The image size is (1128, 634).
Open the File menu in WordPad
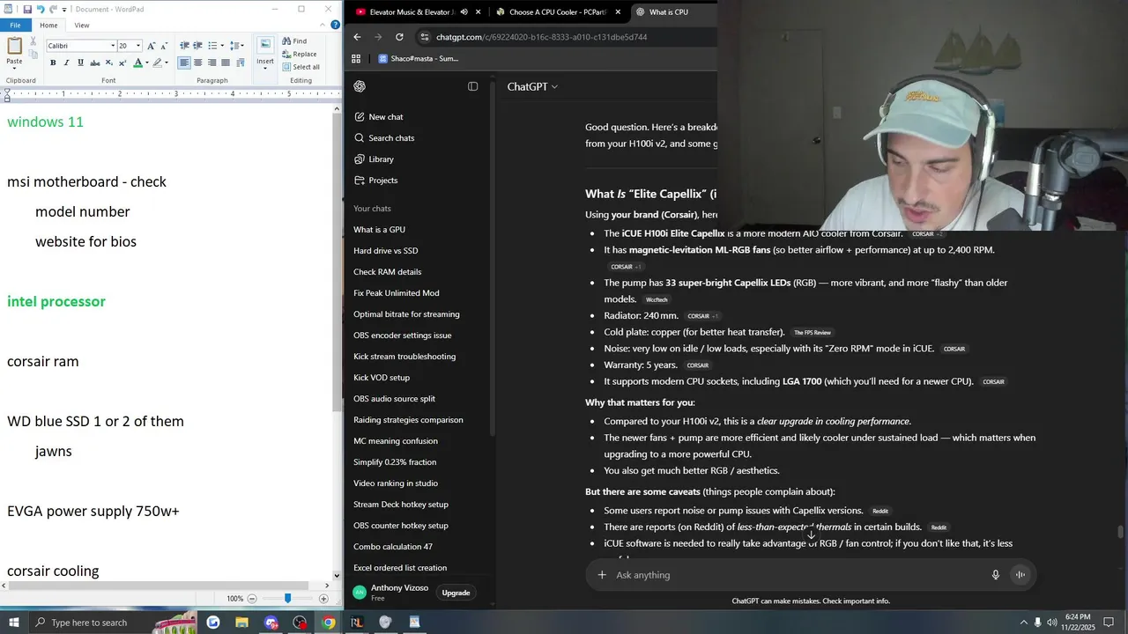click(15, 26)
